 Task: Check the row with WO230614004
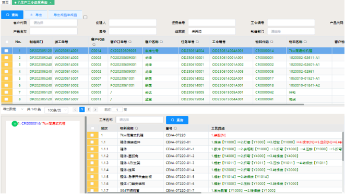(6, 71)
